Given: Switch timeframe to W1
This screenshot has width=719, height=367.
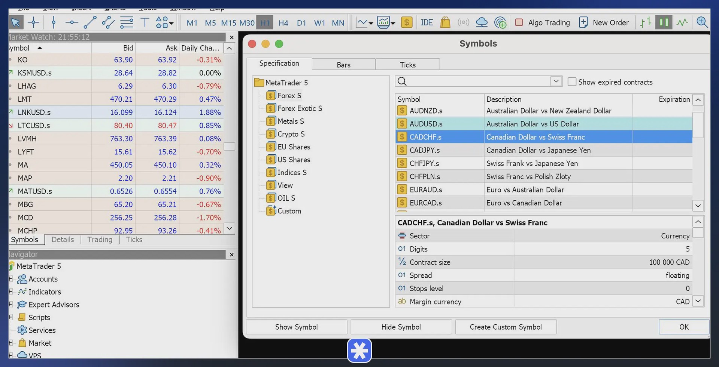Looking at the screenshot, I should click(319, 23).
